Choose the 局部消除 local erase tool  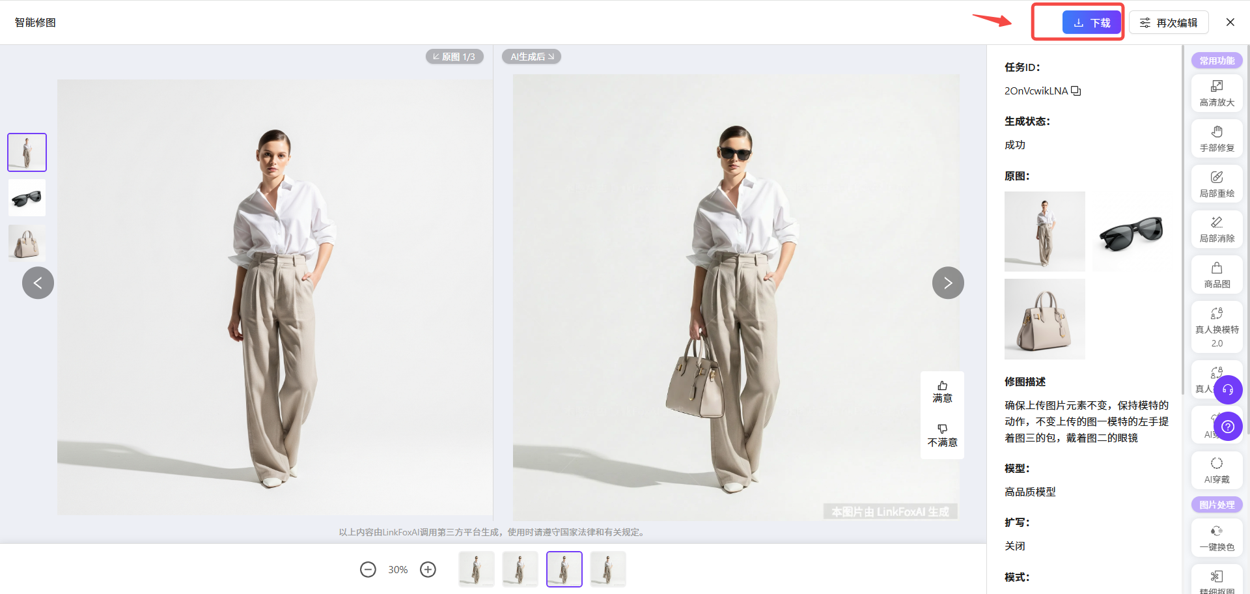coord(1217,229)
